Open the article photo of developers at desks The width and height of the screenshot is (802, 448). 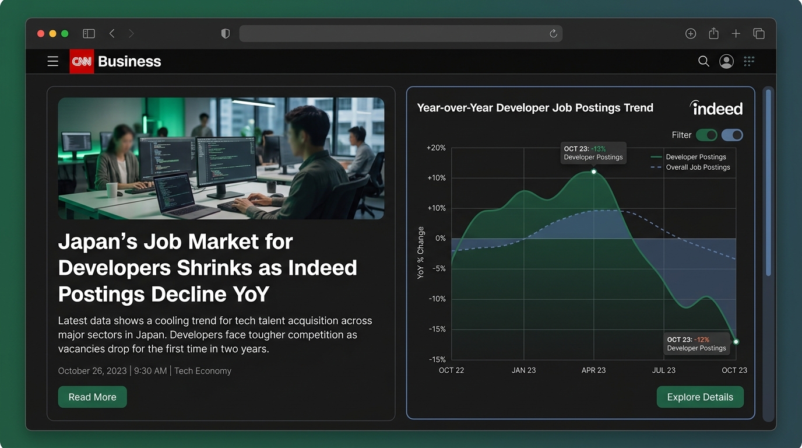221,158
